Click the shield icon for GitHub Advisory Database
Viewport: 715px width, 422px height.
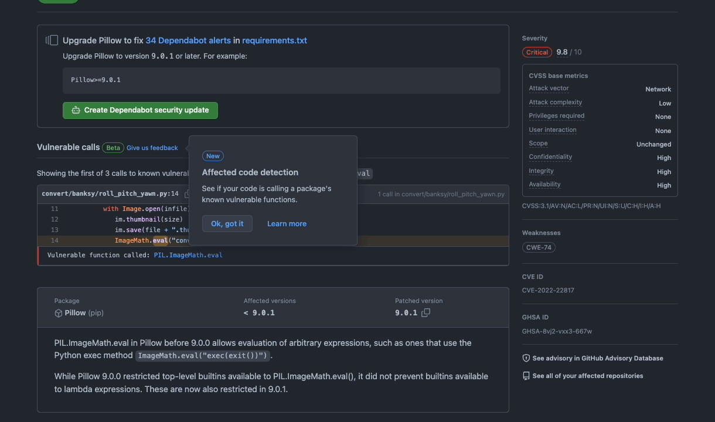click(526, 358)
